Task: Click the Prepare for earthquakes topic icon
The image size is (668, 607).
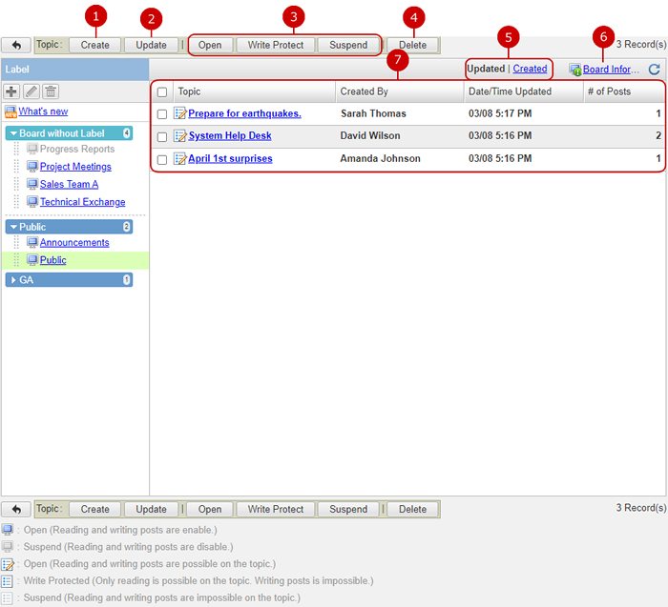Action: [x=180, y=113]
